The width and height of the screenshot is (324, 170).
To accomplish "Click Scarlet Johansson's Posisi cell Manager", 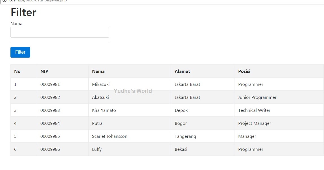I will tap(247, 136).
